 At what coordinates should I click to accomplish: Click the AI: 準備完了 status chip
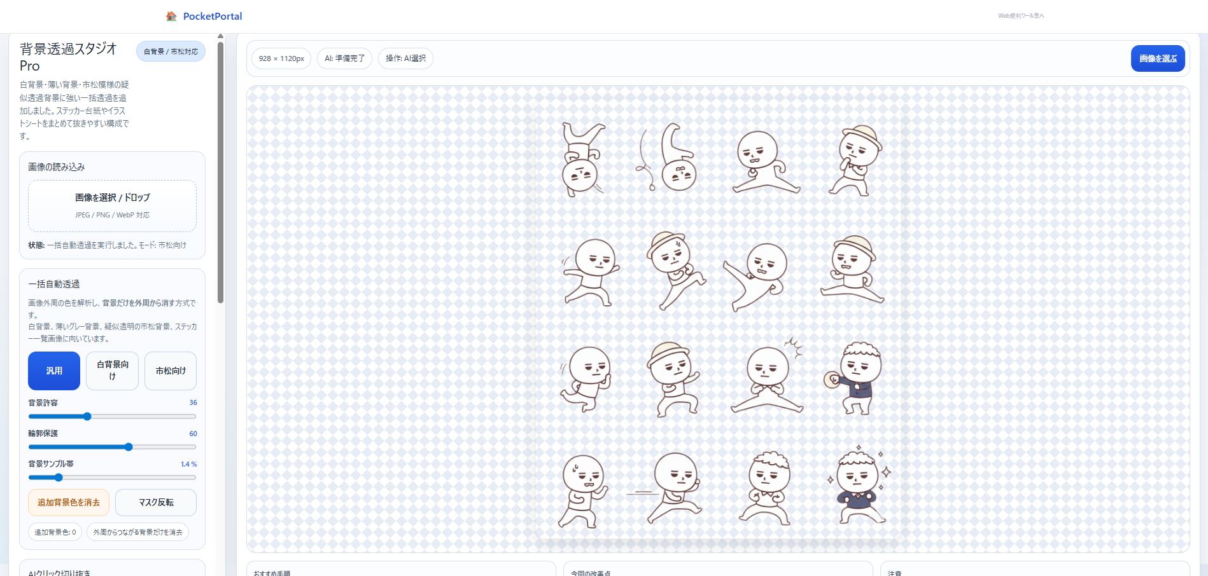point(344,58)
